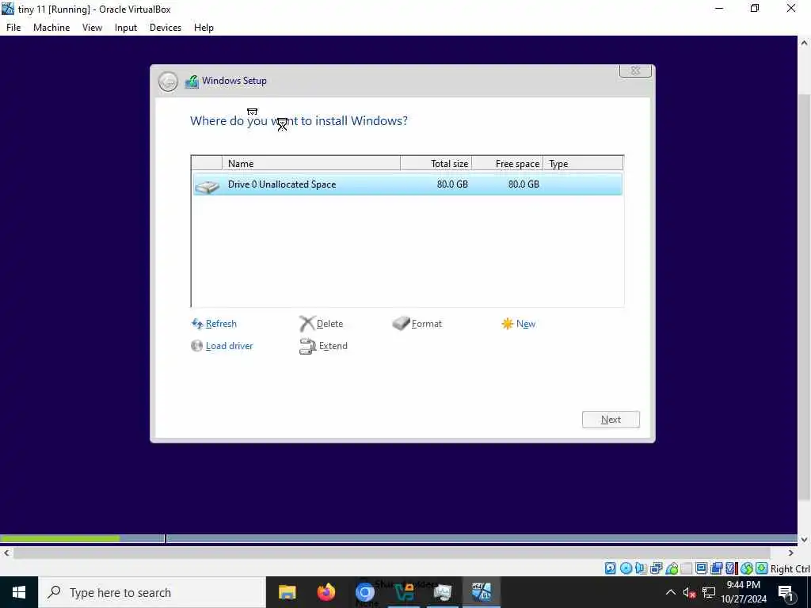Open the VirtualBox File menu
The image size is (811, 608).
pyautogui.click(x=13, y=28)
